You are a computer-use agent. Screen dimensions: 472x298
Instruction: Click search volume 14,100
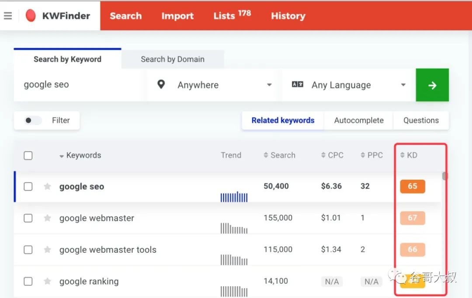[x=276, y=281]
